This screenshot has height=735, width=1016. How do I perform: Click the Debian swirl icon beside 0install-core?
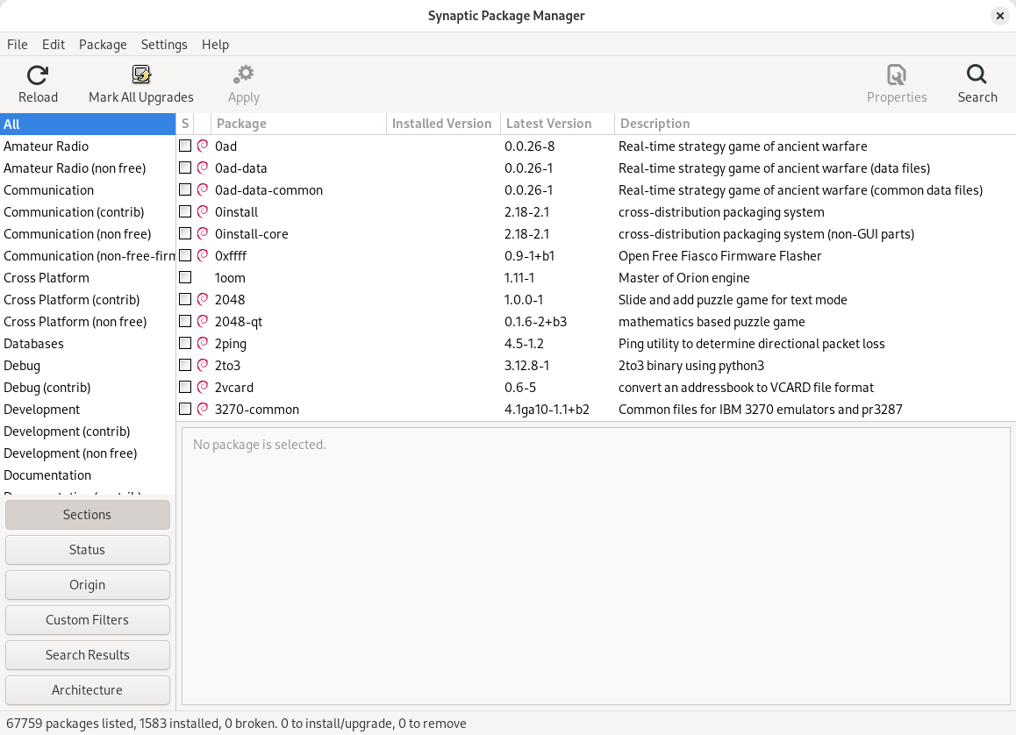pos(203,234)
